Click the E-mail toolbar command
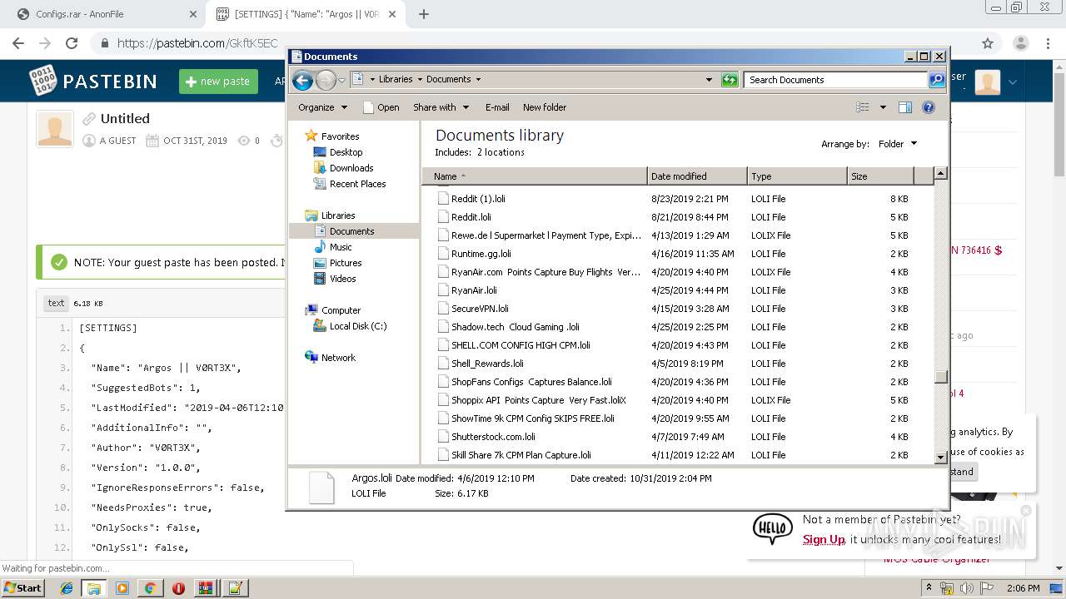The height and width of the screenshot is (599, 1066). [x=497, y=107]
